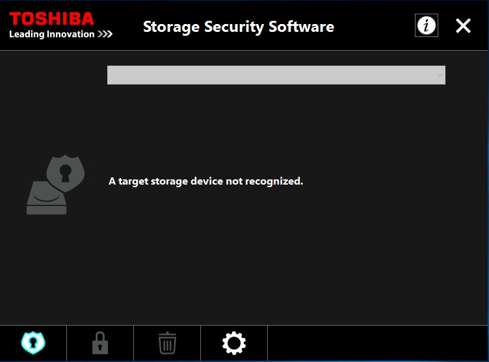Click the empty area of the bottom tab bar

point(377,343)
